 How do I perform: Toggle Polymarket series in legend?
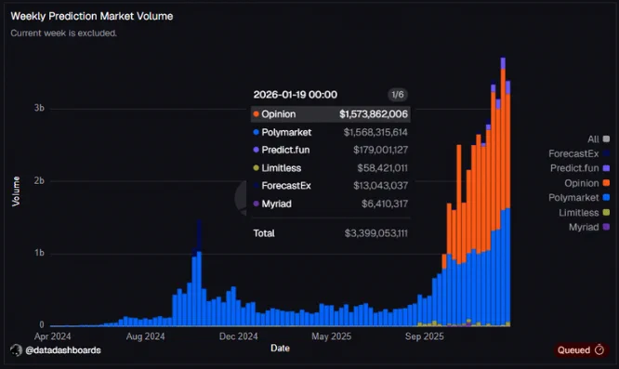click(579, 198)
